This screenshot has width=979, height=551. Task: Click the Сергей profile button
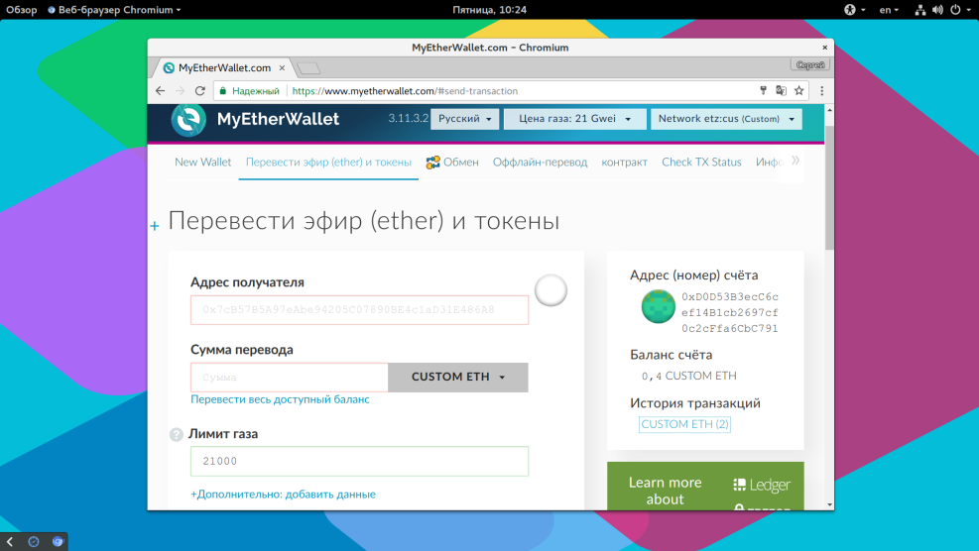(x=810, y=64)
